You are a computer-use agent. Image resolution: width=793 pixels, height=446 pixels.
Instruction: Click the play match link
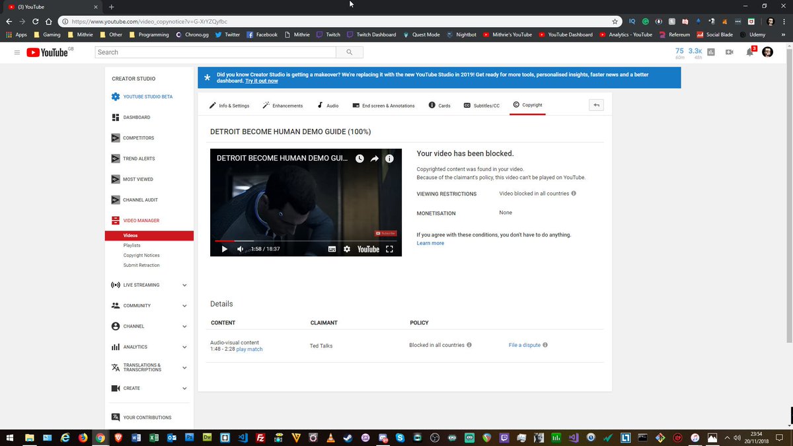tap(249, 349)
